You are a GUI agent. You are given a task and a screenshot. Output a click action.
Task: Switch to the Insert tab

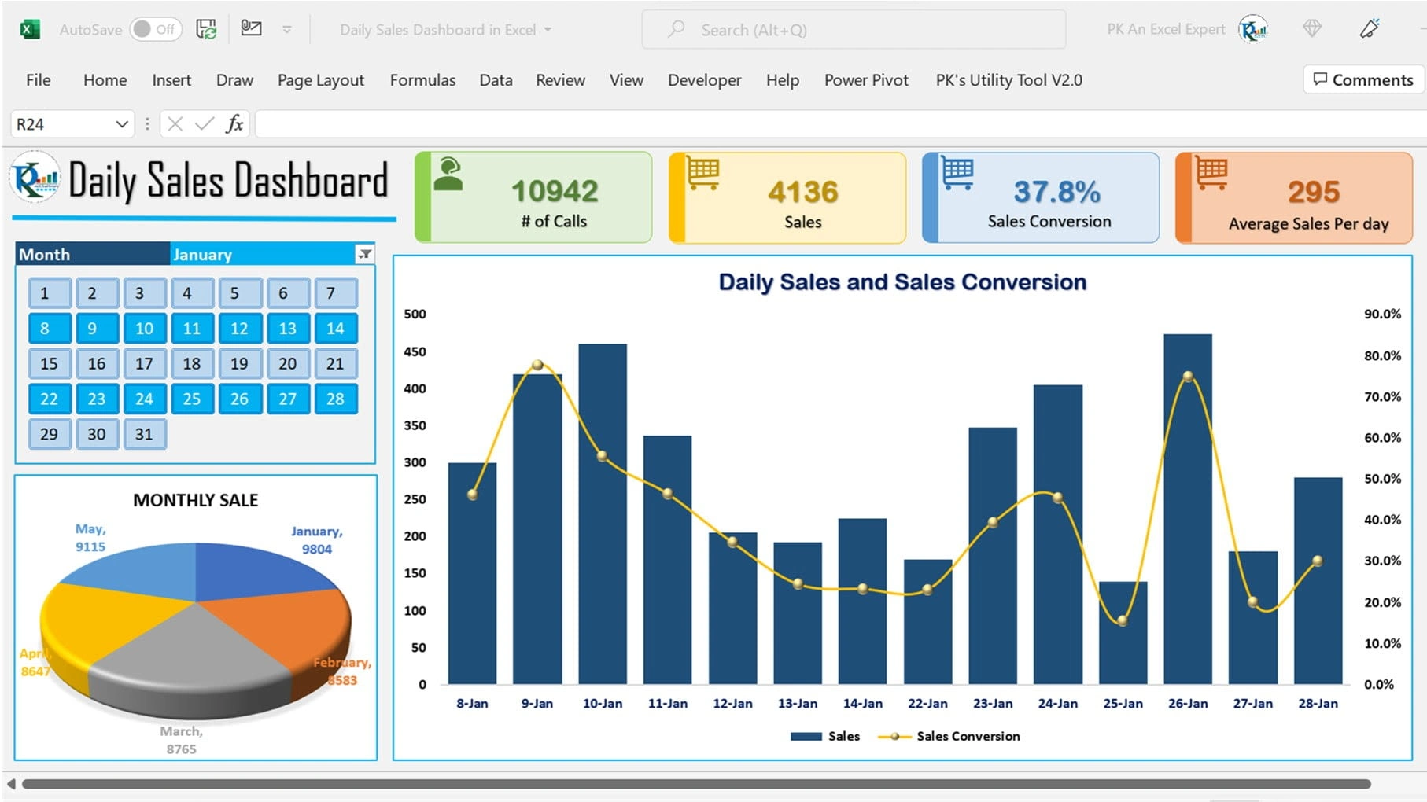pyautogui.click(x=171, y=80)
